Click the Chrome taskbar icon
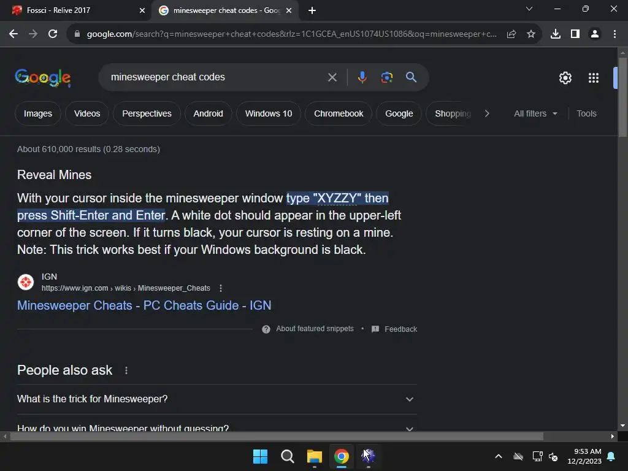This screenshot has height=471, width=628. tap(341, 456)
